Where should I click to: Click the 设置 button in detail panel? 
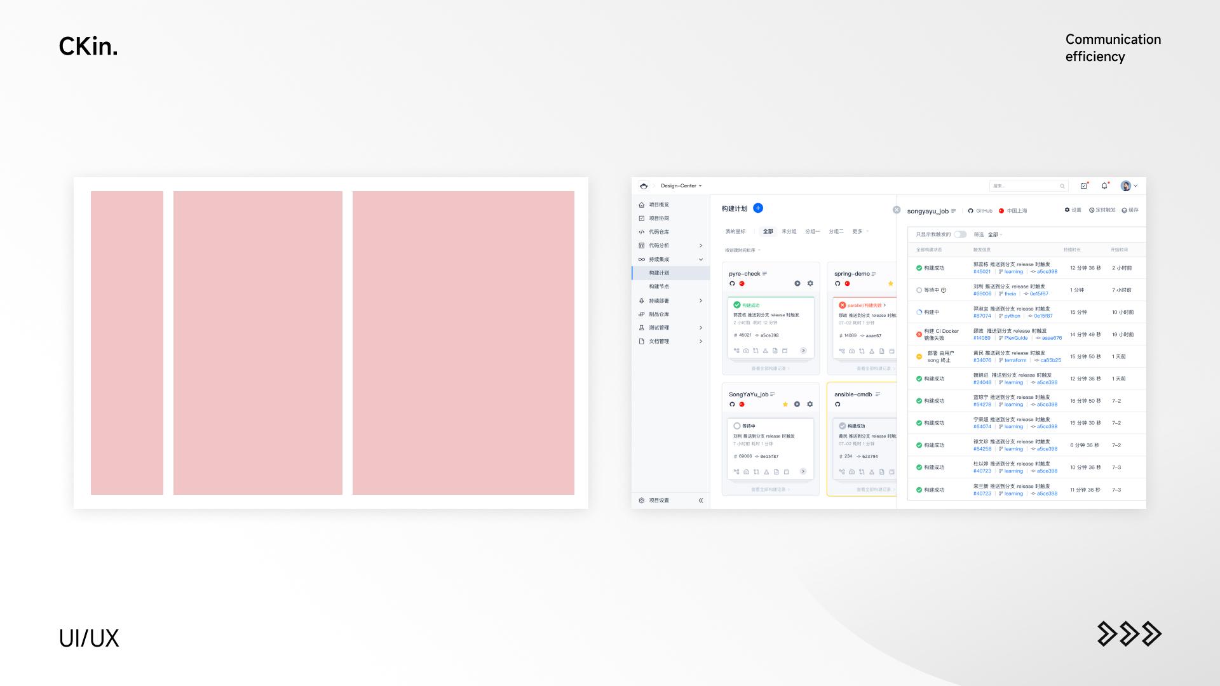coord(1073,210)
